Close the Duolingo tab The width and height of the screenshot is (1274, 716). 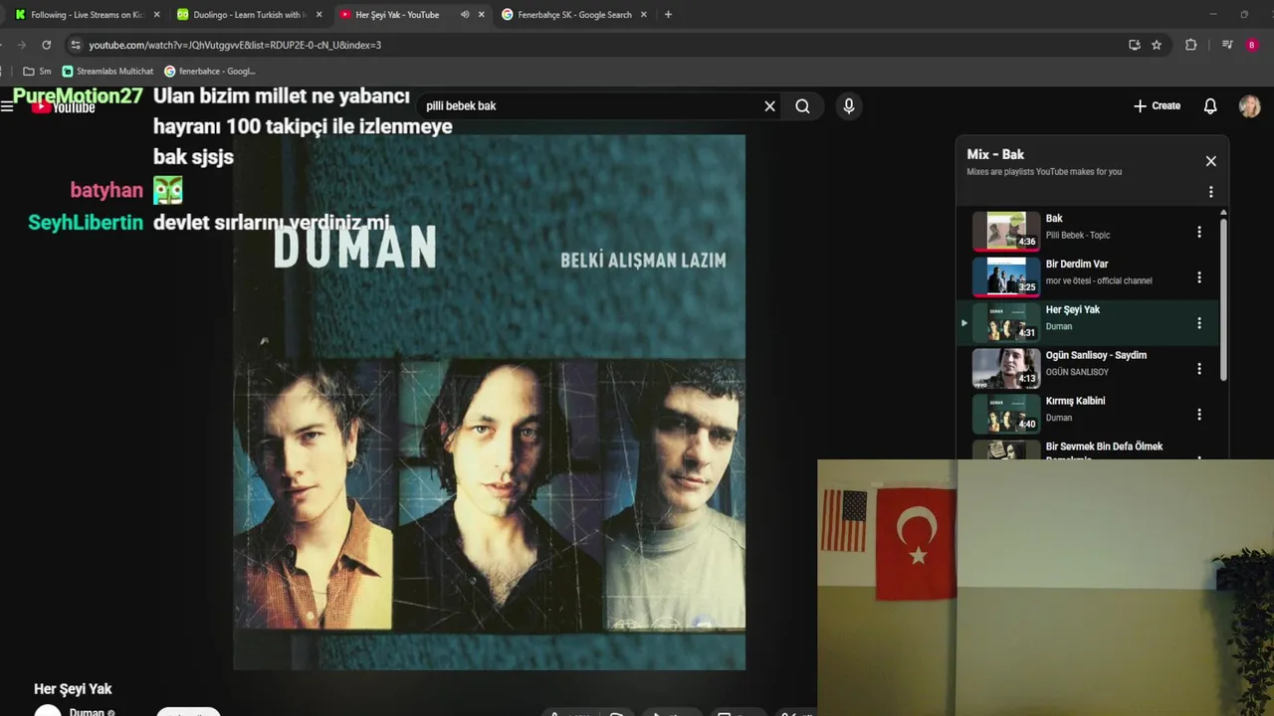coord(319,15)
